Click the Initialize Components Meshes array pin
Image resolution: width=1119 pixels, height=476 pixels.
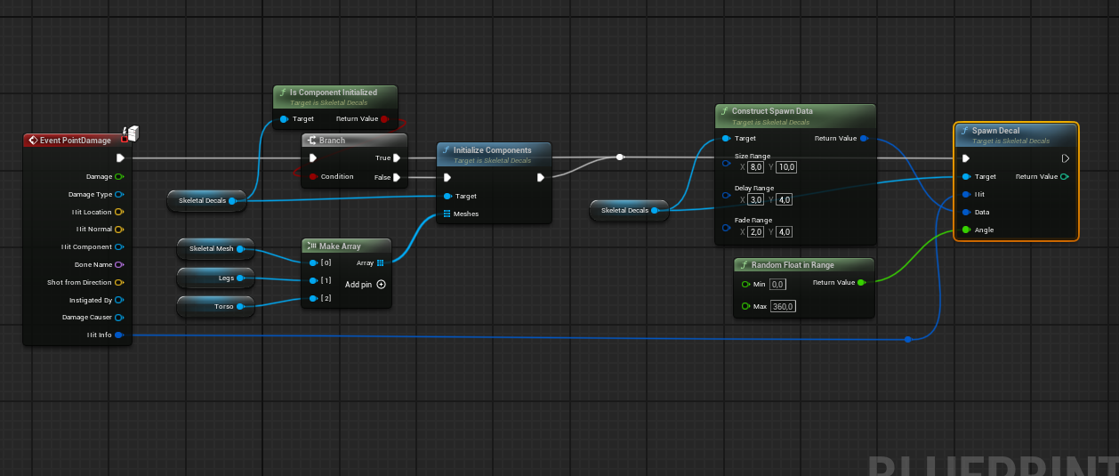pyautogui.click(x=447, y=214)
